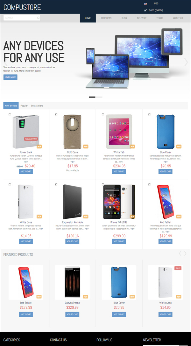Image resolution: width=191 pixels, height=346 pixels.
Task: Tick the White Tab compare checkbox
Action: (x=103, y=114)
